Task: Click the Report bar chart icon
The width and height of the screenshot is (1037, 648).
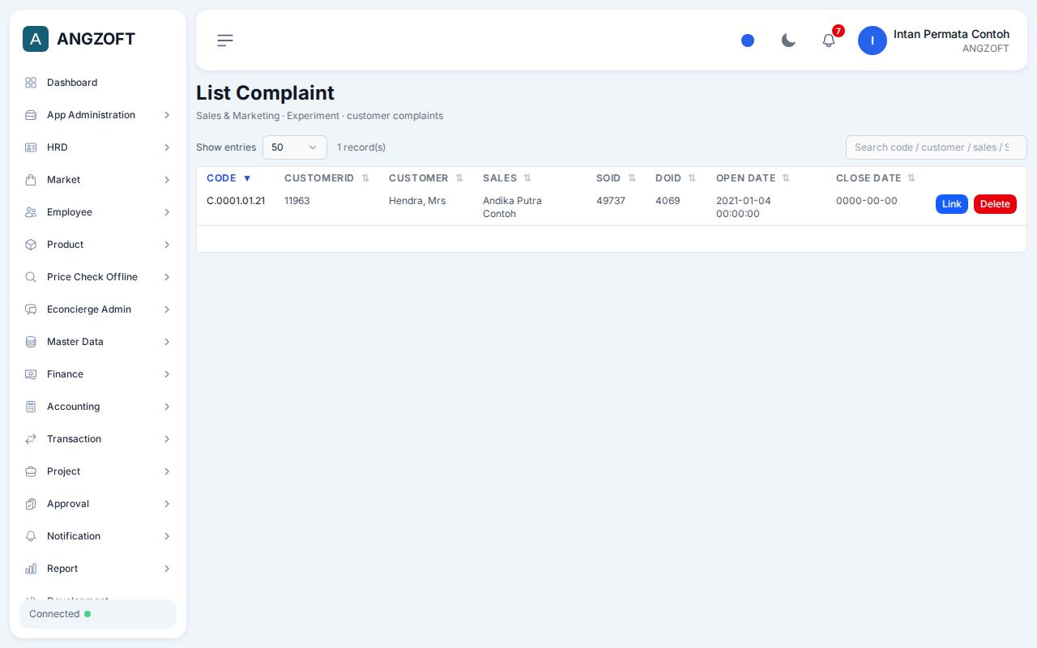Action: (31, 569)
